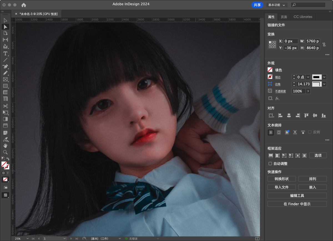
Task: Show more 文本绕排 options (three dots)
Action: coord(327,140)
